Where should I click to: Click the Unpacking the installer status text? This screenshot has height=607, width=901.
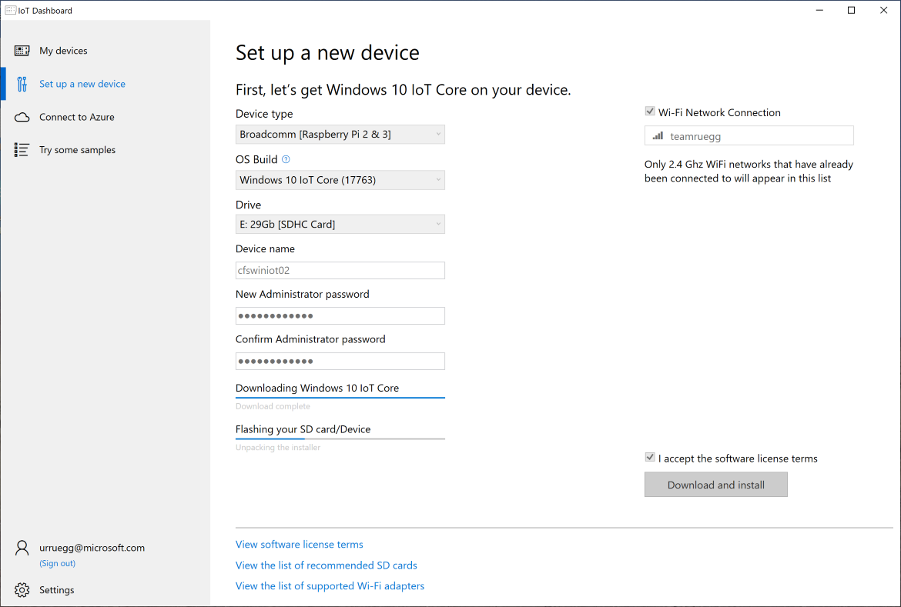(278, 448)
